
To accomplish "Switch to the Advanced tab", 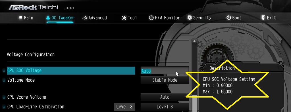I will pos(94,18).
